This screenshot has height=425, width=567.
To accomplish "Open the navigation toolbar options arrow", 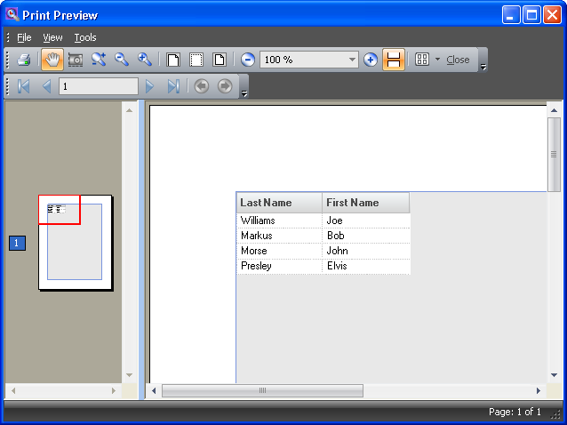I will point(244,92).
